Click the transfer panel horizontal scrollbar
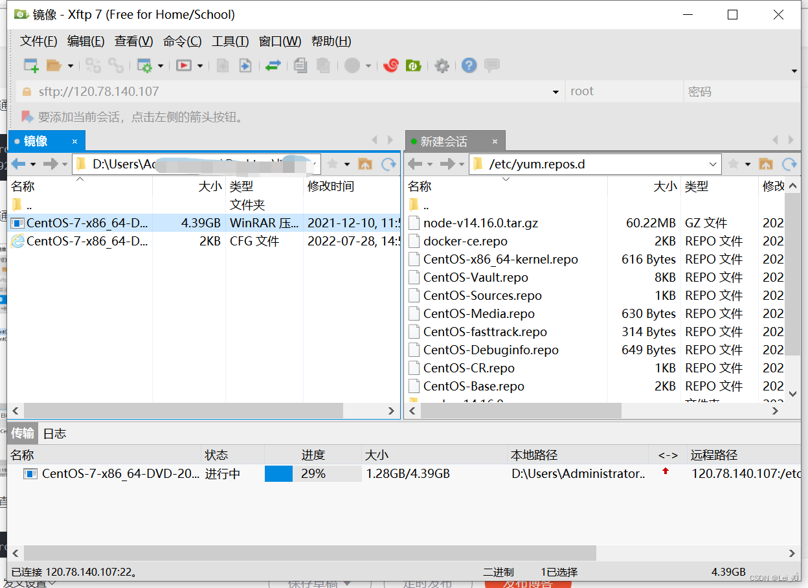Image resolution: width=808 pixels, height=588 pixels. pyautogui.click(x=309, y=553)
